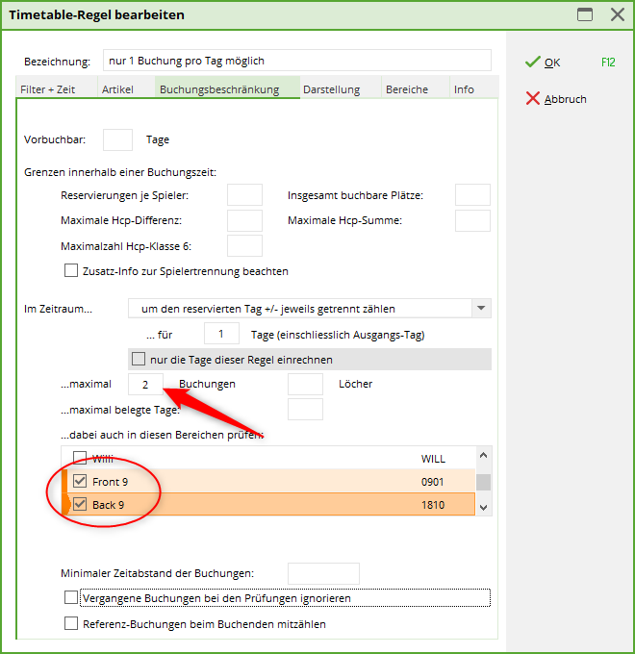Open the Bereiche tab

pos(407,89)
